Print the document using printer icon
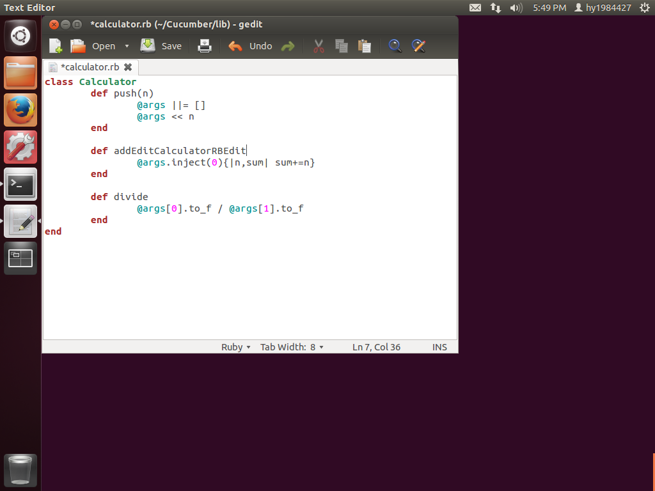This screenshot has width=655, height=491. [x=204, y=46]
